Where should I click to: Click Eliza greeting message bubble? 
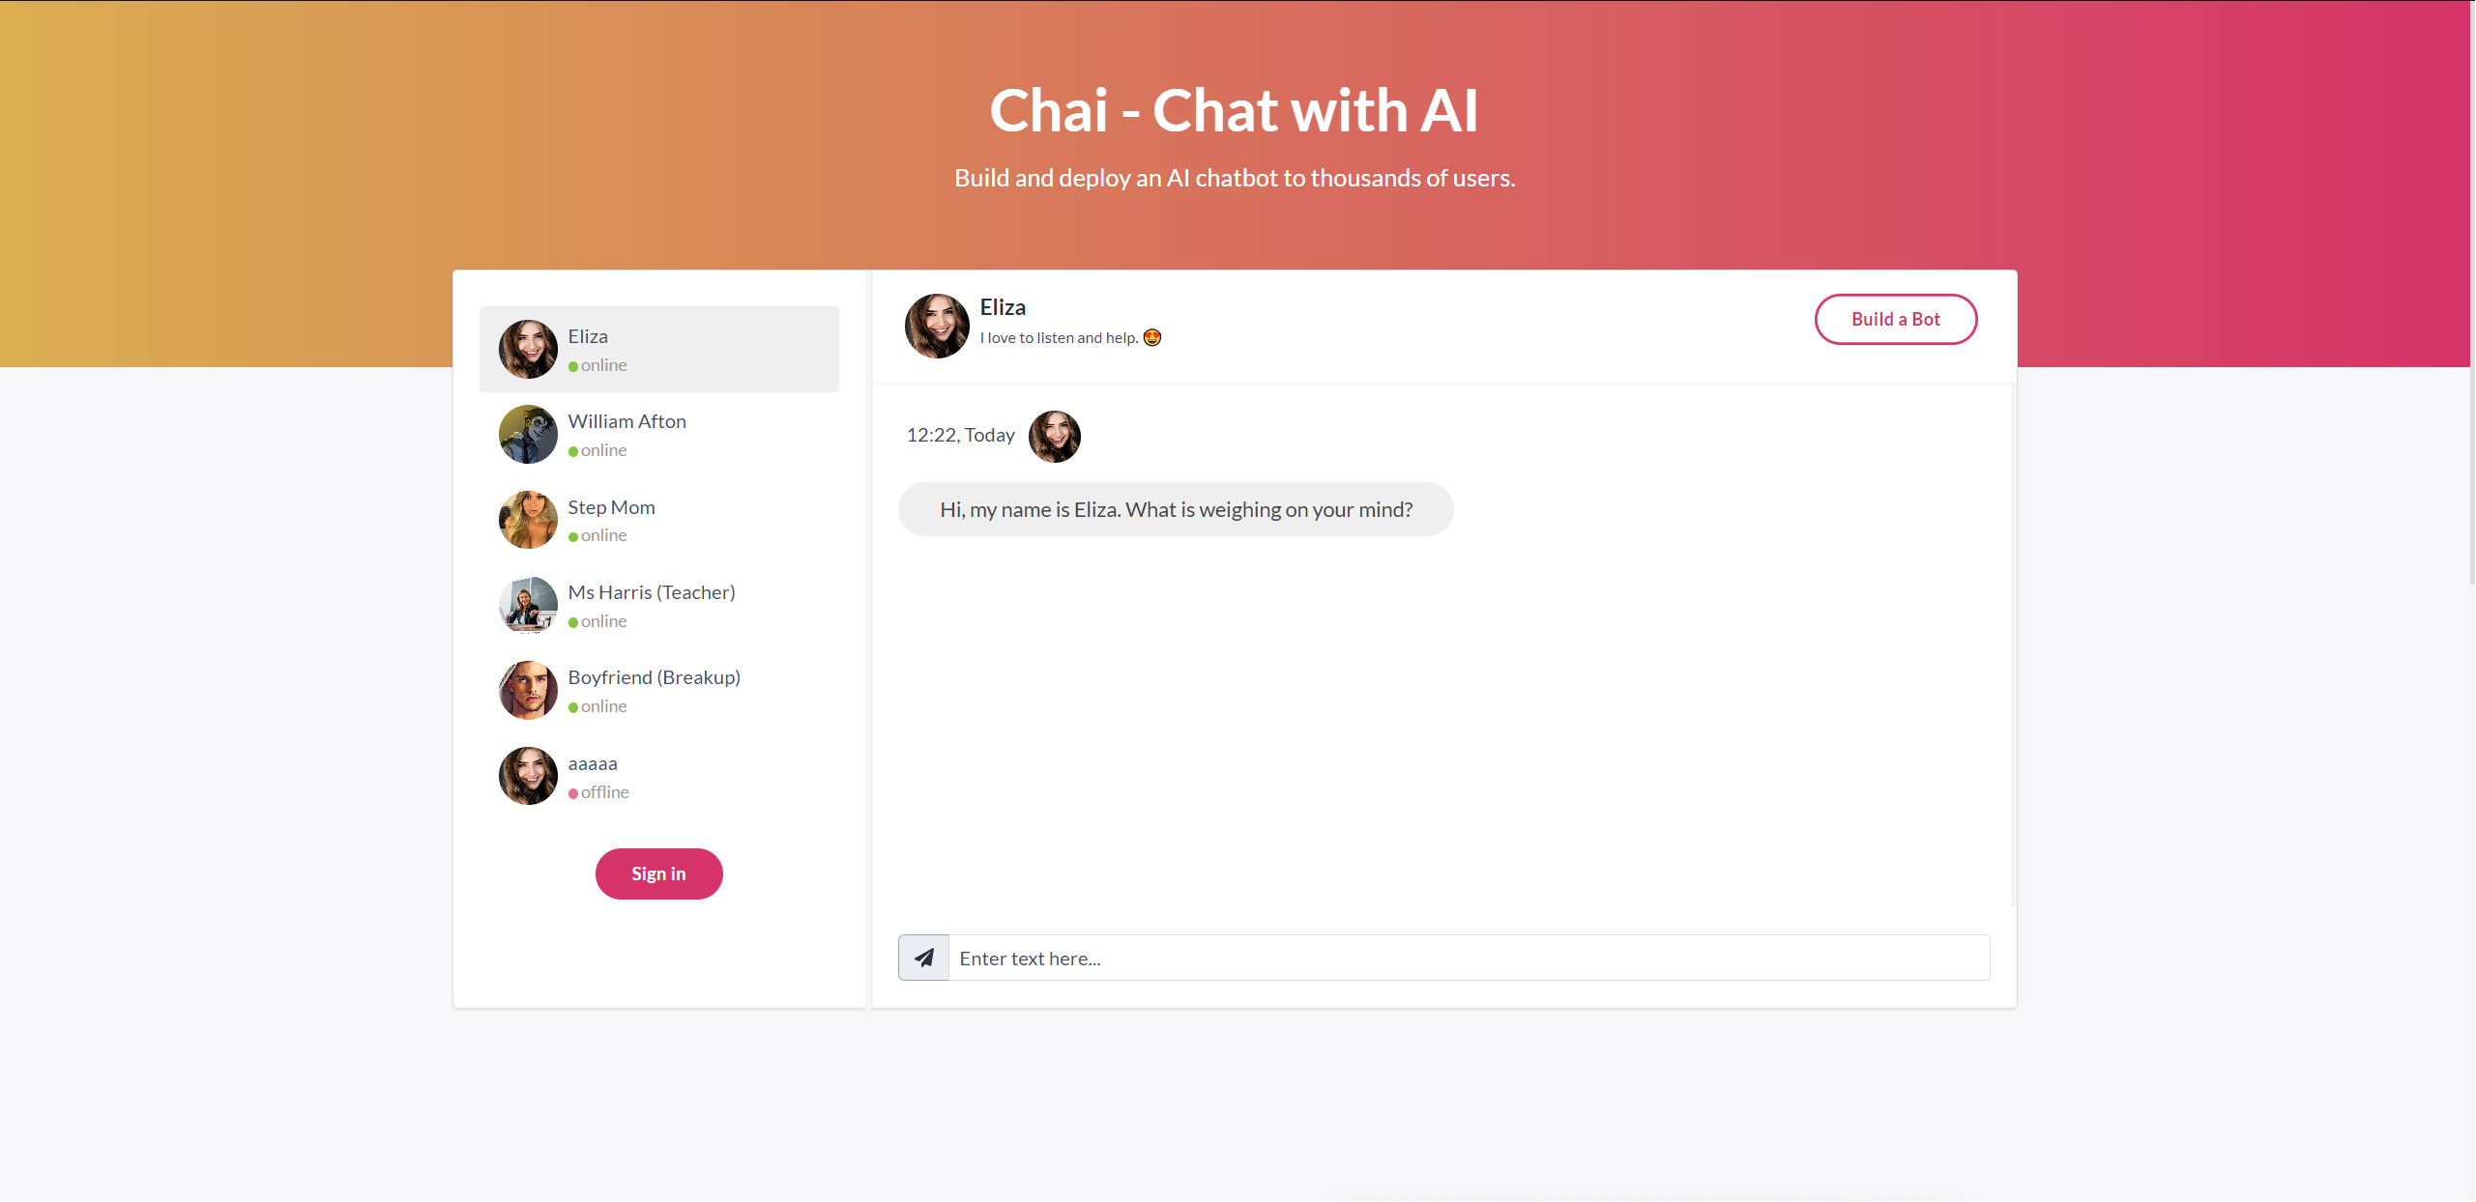(1174, 508)
